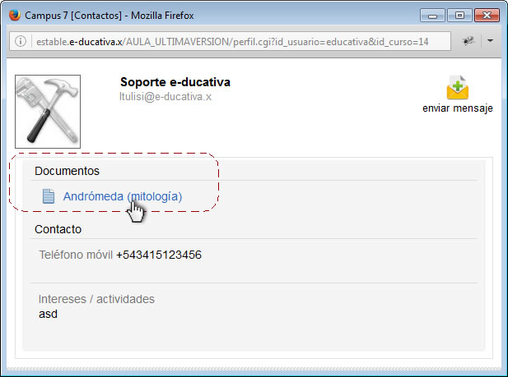Select the name Soporte e-ducativa
The image size is (508, 377).
[x=175, y=82]
